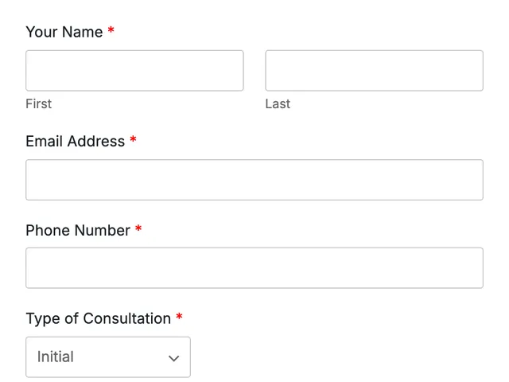This screenshot has height=382, width=509.
Task: Click the red asterisk next to Your Name
Action: (x=111, y=30)
